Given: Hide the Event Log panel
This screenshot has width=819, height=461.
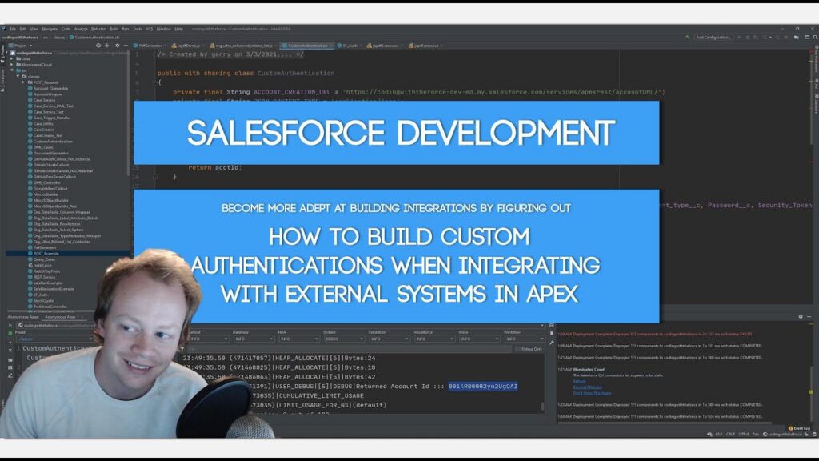Looking at the screenshot, I should [x=809, y=317].
